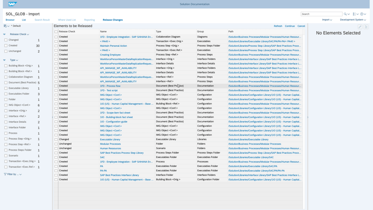The image size is (373, 210).
Task: Tick the Interface Details type checkbox
Action: [6, 122]
